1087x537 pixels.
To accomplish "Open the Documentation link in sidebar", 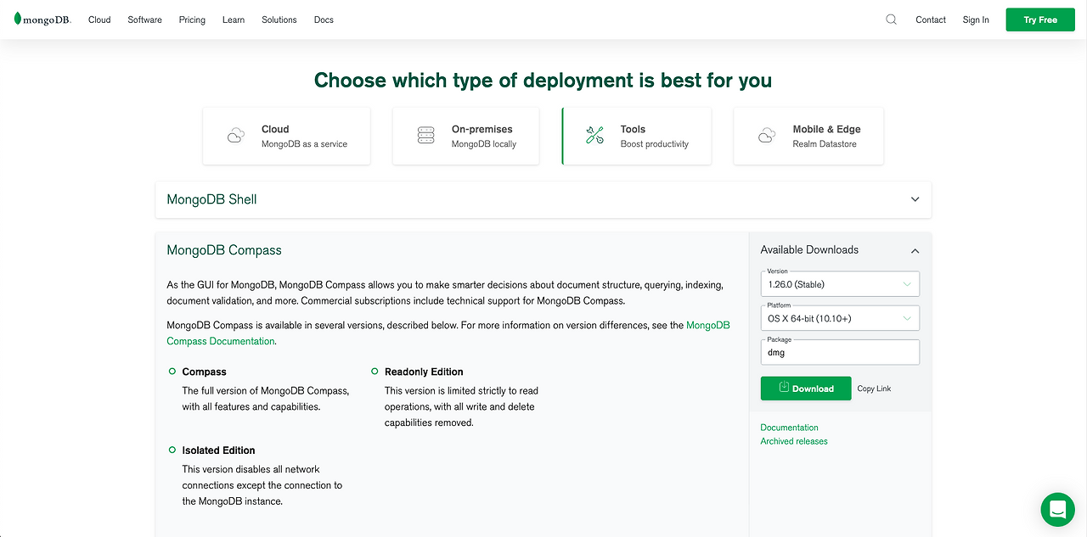I will (x=790, y=428).
